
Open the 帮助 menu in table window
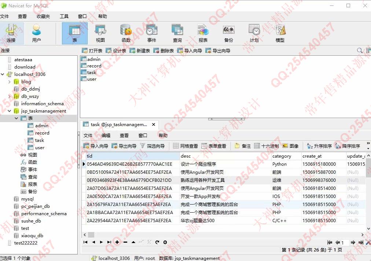coord(163,136)
